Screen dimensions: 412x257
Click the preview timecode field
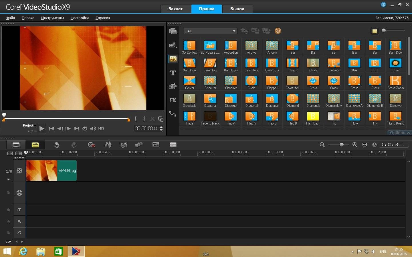click(x=147, y=128)
